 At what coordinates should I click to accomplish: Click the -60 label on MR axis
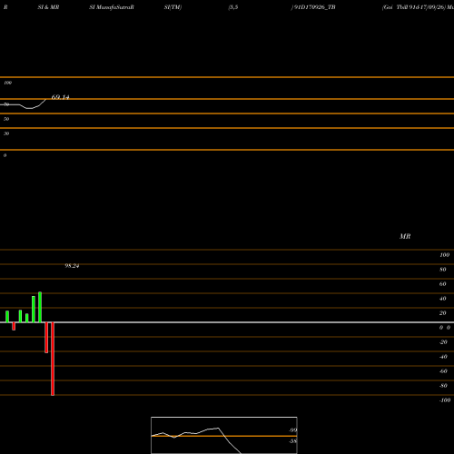click(x=443, y=371)
